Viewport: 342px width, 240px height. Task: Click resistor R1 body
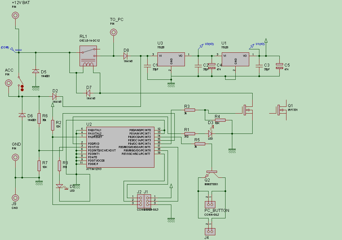click(x=190, y=134)
